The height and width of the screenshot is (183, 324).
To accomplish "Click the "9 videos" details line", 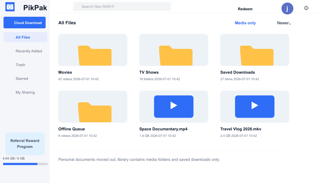I will [x=77, y=136].
